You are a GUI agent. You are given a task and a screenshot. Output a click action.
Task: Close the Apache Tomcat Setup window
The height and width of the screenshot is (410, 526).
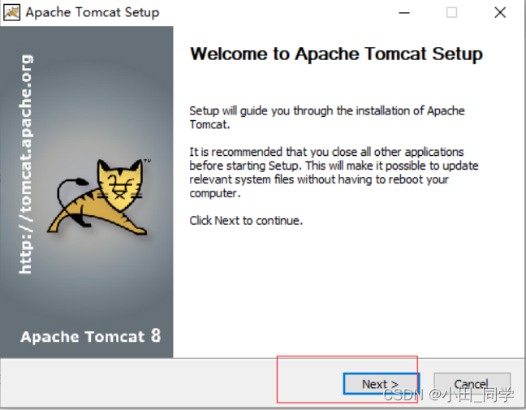[x=500, y=13]
